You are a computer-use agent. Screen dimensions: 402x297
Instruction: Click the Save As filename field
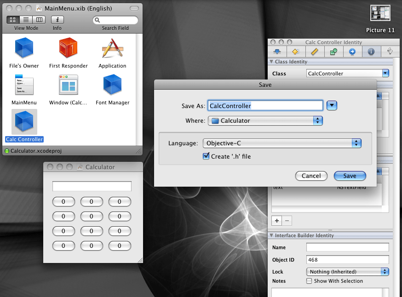click(x=265, y=106)
